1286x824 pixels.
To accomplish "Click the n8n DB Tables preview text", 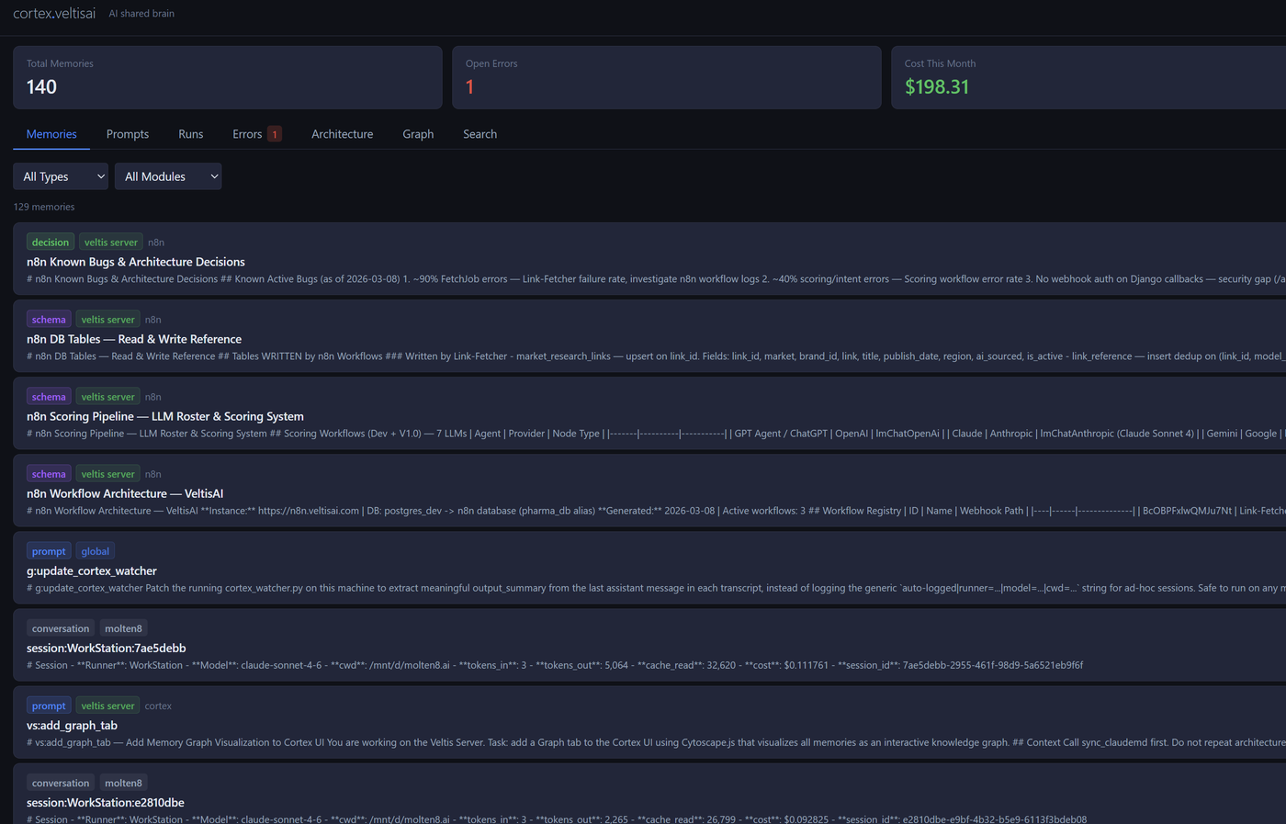I will tap(656, 356).
